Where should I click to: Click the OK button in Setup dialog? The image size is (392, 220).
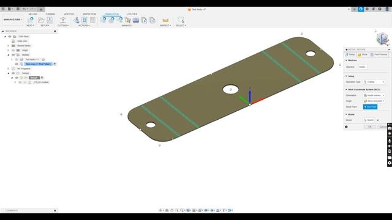(369, 127)
